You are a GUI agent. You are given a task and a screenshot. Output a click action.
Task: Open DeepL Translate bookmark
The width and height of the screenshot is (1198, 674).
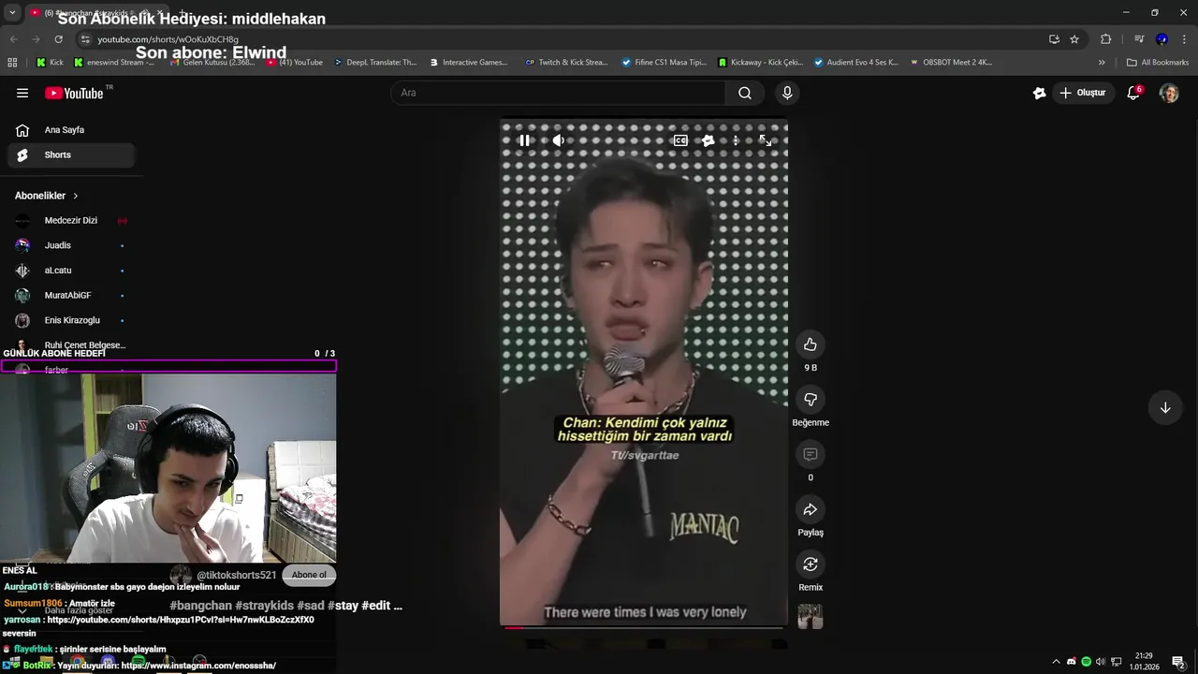coord(374,63)
